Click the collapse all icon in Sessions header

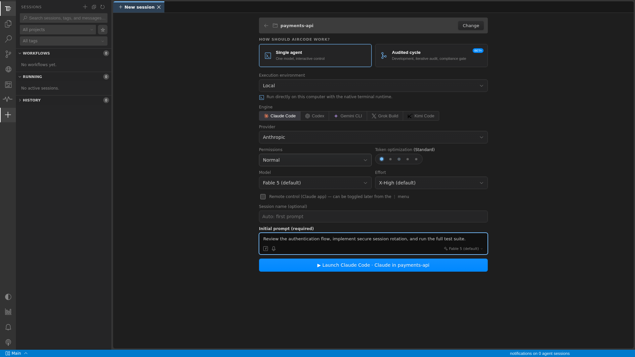pos(94,7)
